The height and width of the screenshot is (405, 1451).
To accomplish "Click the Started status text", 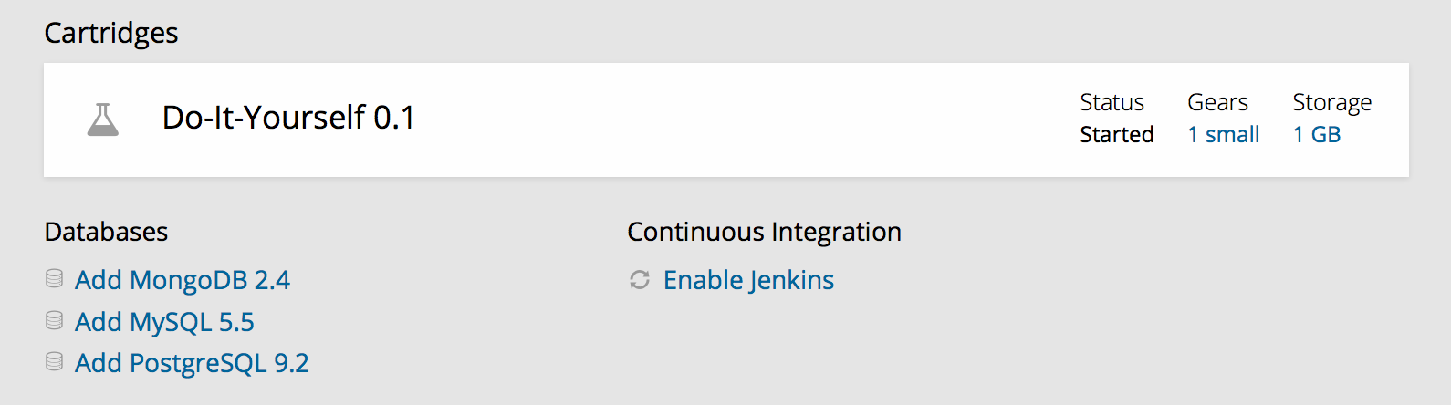I will pyautogui.click(x=1116, y=135).
